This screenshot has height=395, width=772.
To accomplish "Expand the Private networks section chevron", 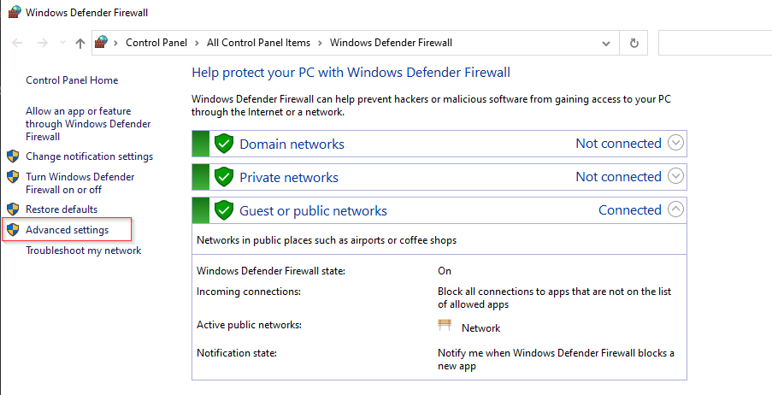I will (676, 176).
